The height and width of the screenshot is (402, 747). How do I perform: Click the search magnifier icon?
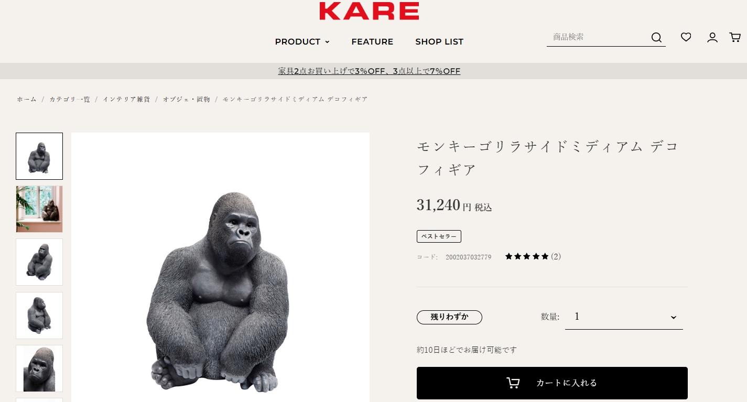(x=656, y=37)
